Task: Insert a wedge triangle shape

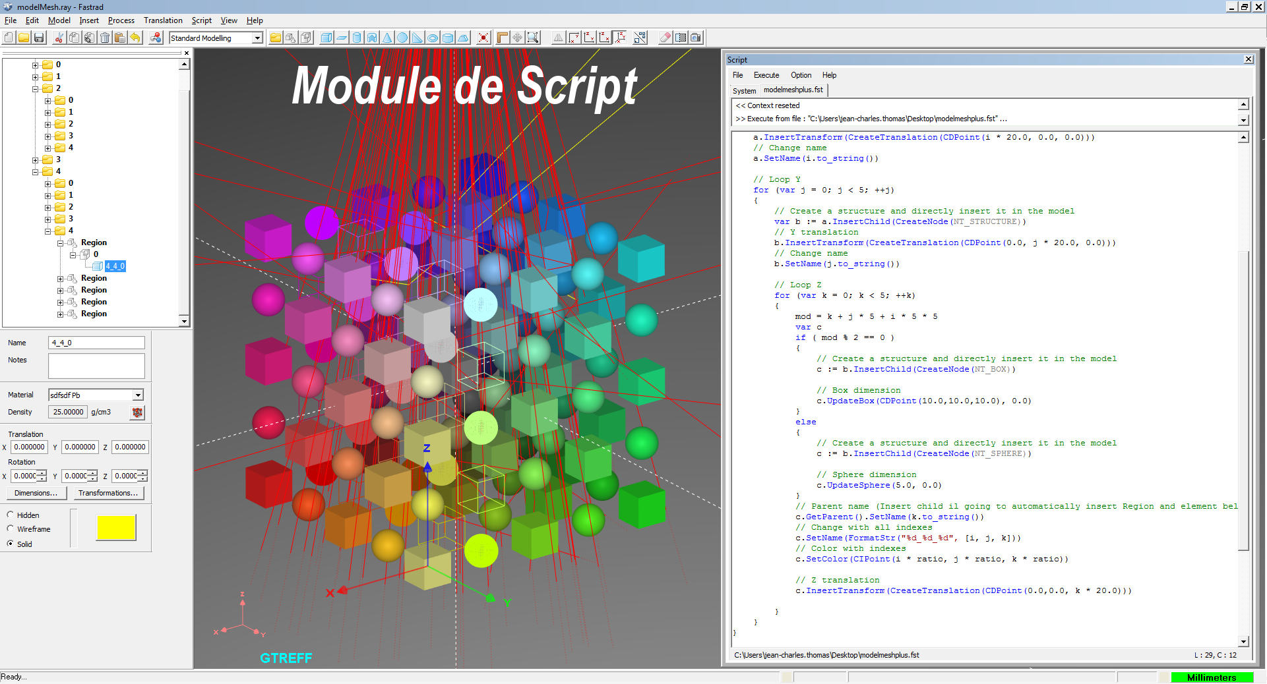Action: pyautogui.click(x=417, y=38)
